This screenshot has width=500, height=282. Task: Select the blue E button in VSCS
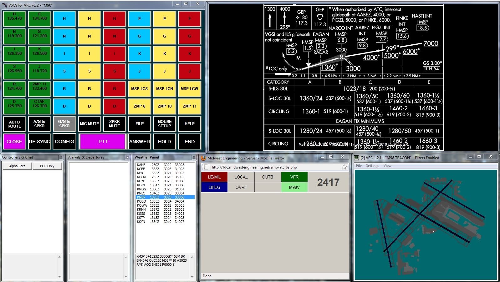(x=140, y=18)
